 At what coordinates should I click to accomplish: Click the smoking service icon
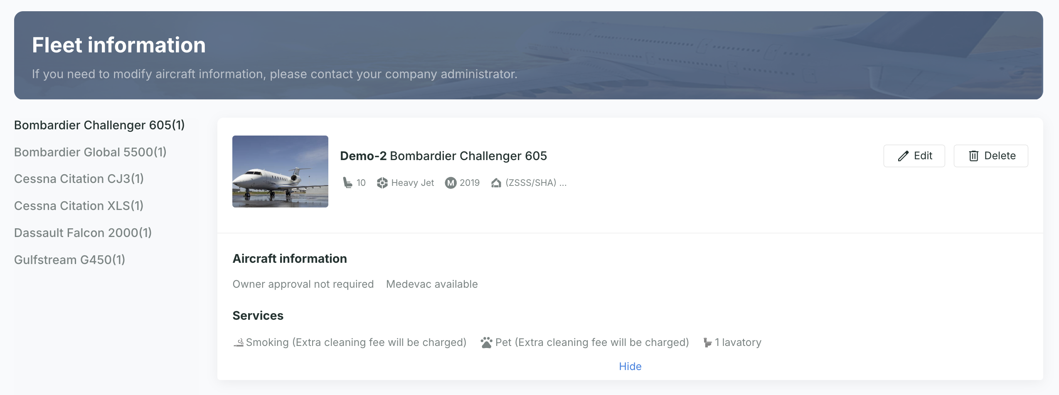point(239,343)
